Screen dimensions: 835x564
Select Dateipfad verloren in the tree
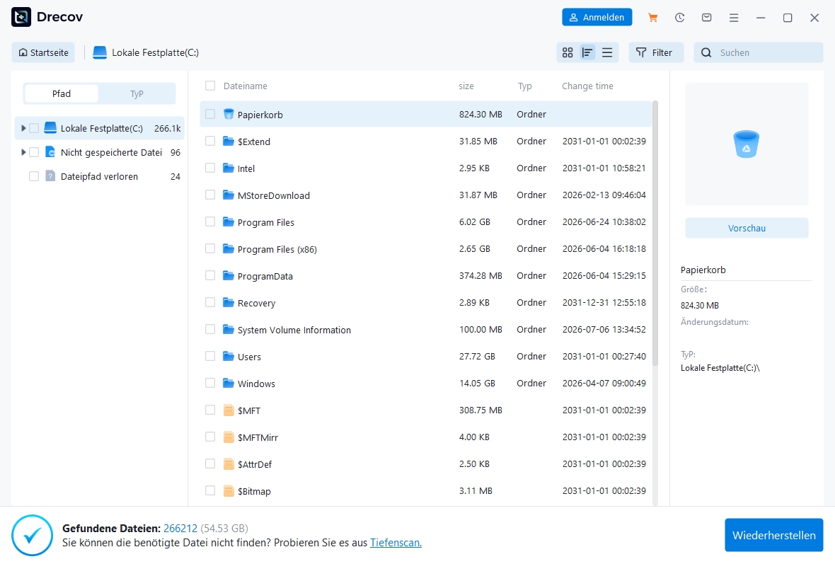[x=99, y=176]
